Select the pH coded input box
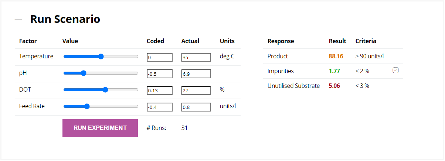 [159, 74]
